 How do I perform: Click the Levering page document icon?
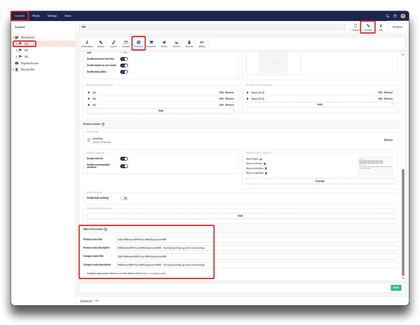point(89,140)
